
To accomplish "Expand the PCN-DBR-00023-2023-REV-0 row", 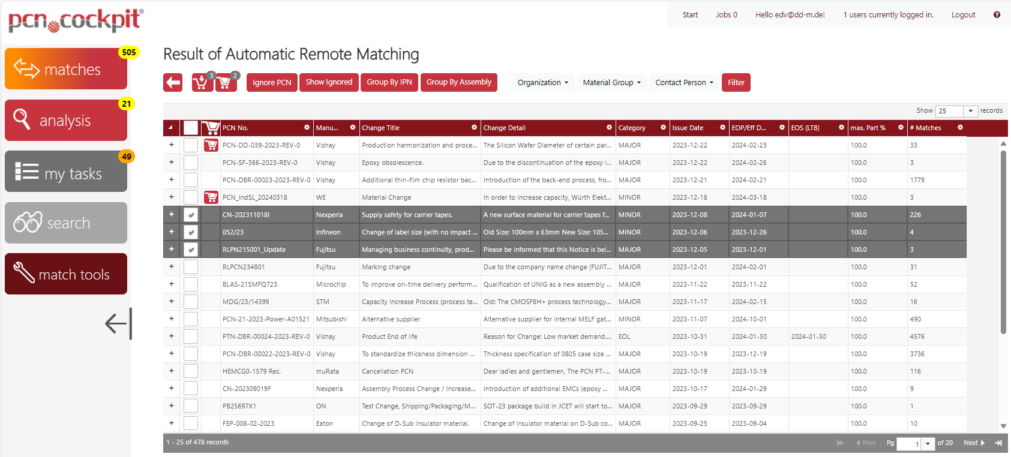I will (x=171, y=180).
